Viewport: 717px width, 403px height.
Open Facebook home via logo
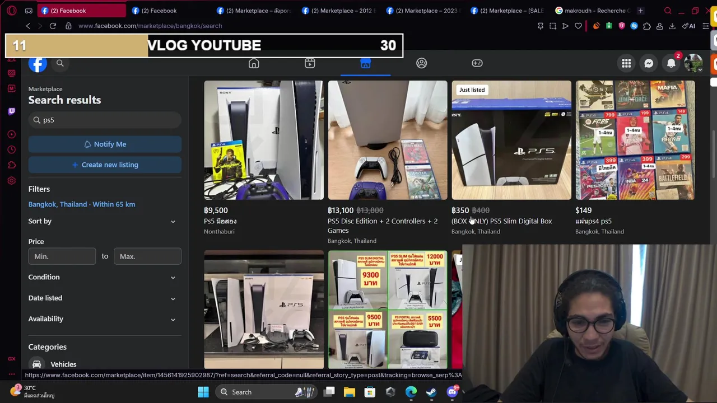[x=38, y=64]
